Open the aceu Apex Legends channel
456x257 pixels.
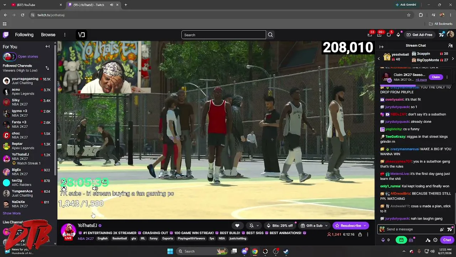(x=27, y=92)
